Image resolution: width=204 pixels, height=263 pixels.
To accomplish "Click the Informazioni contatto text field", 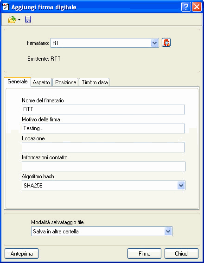I will coord(103,166).
